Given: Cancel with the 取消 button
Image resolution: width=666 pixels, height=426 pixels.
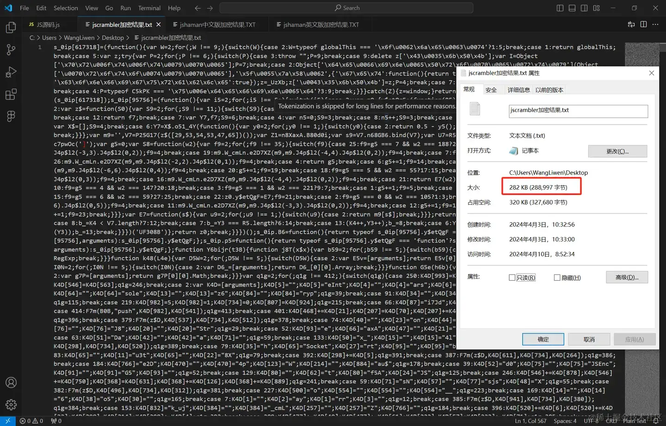Looking at the screenshot, I should [x=589, y=339].
